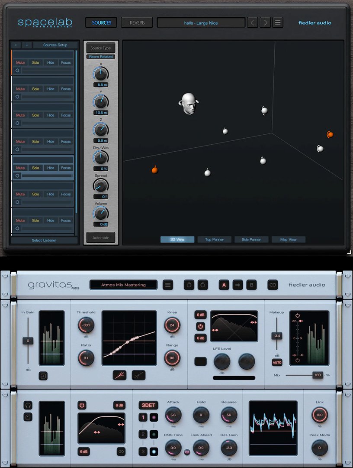
Task: Open the halls - Large Nice preset dropdown
Action: pos(200,23)
